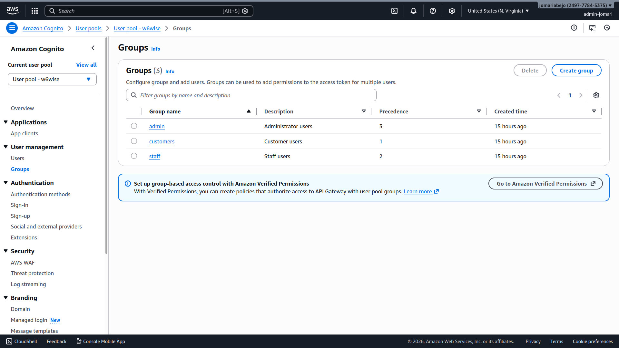Open the customers group link
This screenshot has height=348, width=619.
click(162, 141)
